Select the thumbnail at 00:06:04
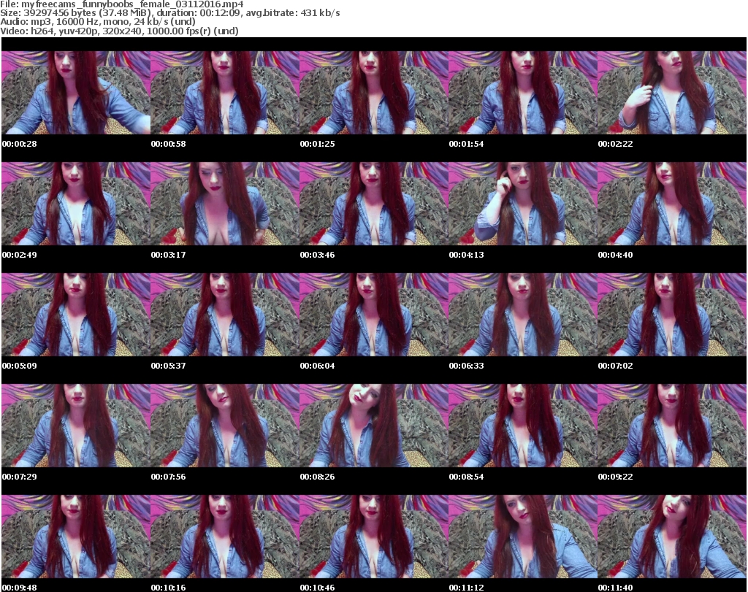 click(x=373, y=315)
